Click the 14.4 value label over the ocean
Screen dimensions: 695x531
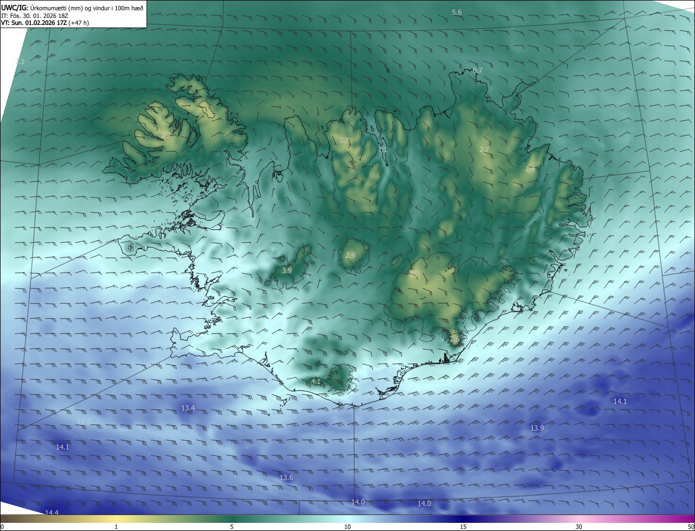pos(52,513)
